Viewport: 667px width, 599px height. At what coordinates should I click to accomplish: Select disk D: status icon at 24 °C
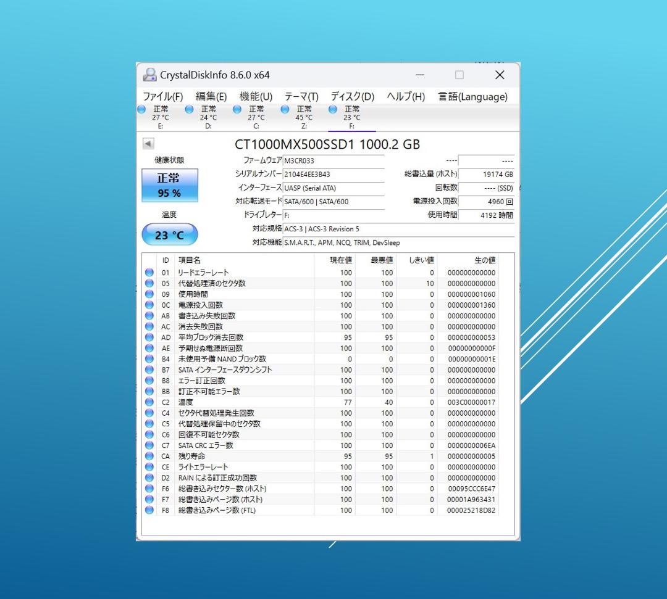point(190,110)
